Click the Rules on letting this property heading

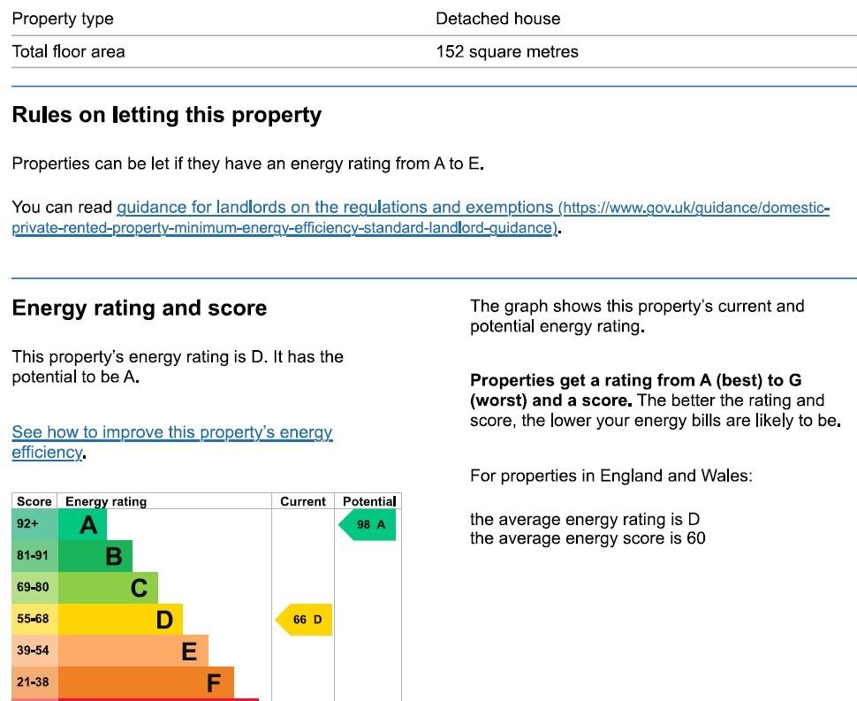(x=167, y=116)
